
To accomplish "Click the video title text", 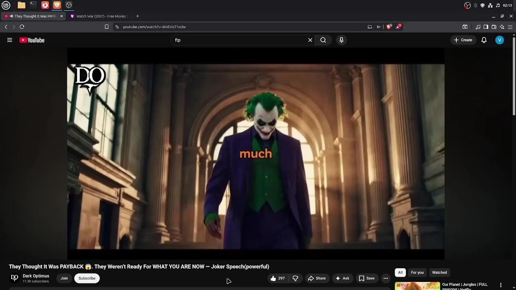I will coord(139,267).
